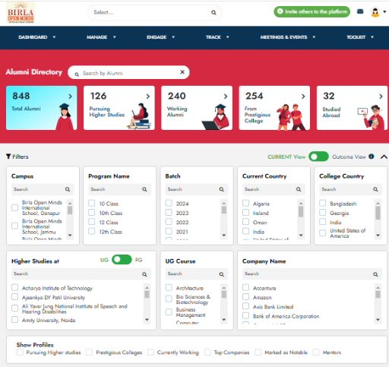Open the 240 Working Alumni card
389x367 pixels.
pyautogui.click(x=197, y=108)
